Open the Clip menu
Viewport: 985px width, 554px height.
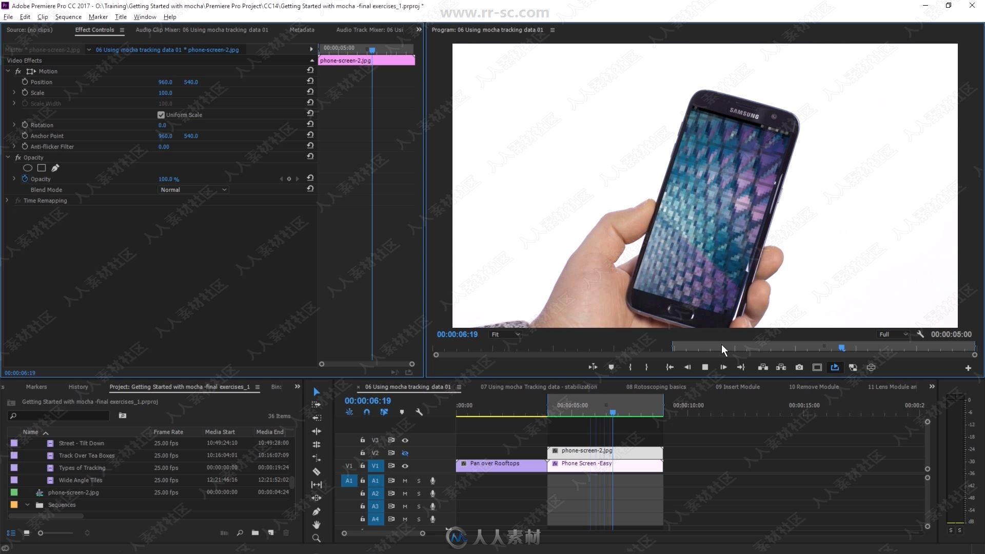click(43, 17)
